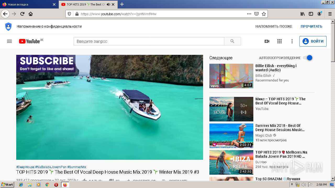The height and width of the screenshot is (188, 335).
Task: Open Opera from taskbar
Action: click(56, 185)
